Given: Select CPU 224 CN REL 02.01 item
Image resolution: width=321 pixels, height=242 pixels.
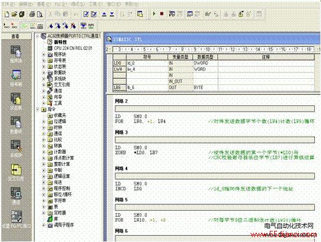Looking at the screenshot, I should 73,48.
